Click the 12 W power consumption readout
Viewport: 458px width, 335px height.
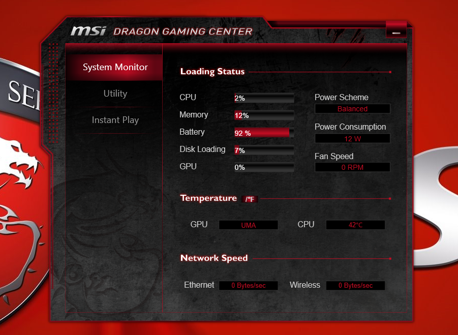click(x=352, y=138)
